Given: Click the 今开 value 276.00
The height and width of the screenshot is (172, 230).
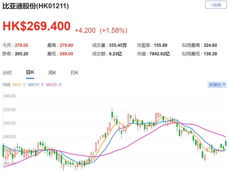Looking at the screenshot, I should 22,45.
